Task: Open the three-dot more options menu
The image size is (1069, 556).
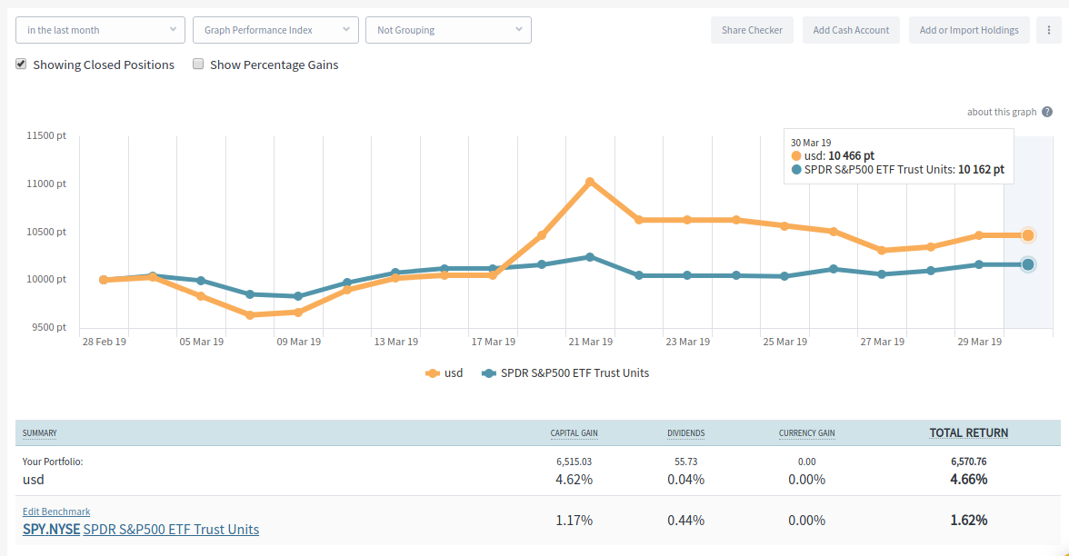Action: click(1049, 30)
